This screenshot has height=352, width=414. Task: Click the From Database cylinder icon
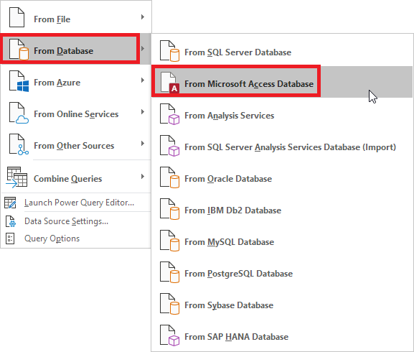(x=19, y=49)
